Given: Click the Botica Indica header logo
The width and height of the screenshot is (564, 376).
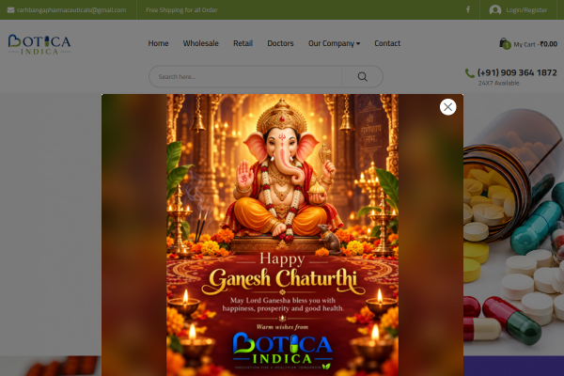Looking at the screenshot, I should coord(39,44).
